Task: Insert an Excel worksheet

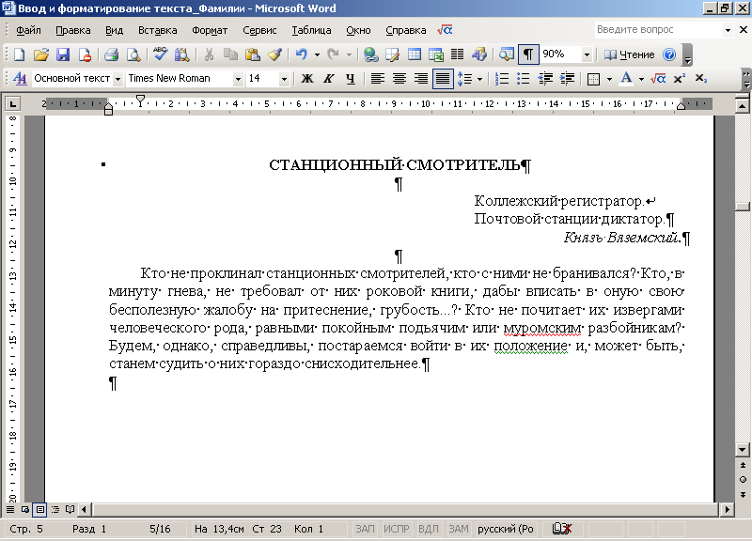Action: [436, 54]
